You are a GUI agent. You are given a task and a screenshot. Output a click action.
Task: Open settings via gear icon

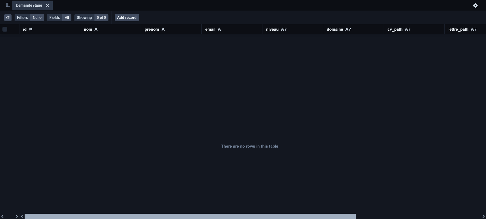pos(475,5)
